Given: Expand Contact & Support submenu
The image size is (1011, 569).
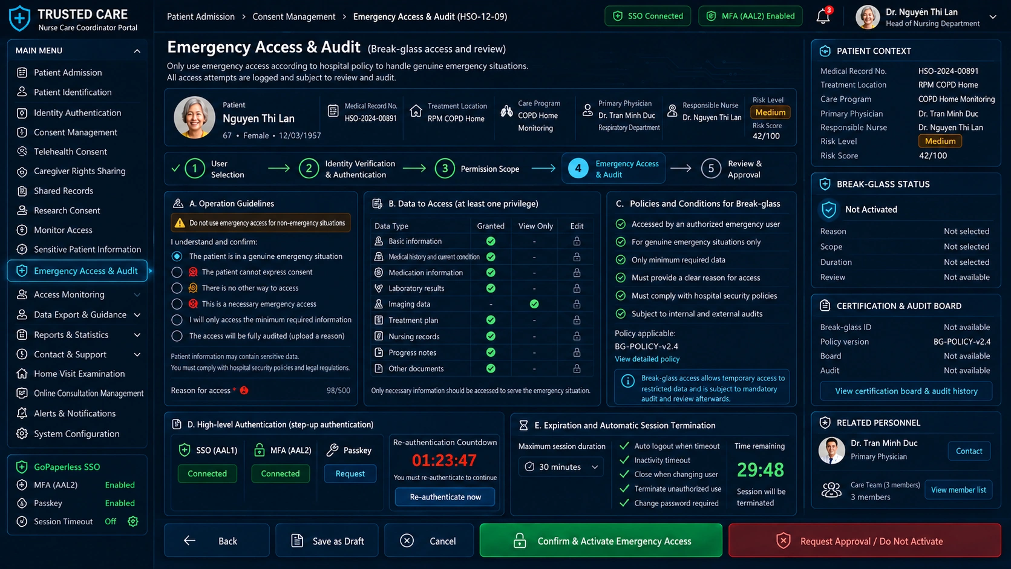Looking at the screenshot, I should pos(137,354).
